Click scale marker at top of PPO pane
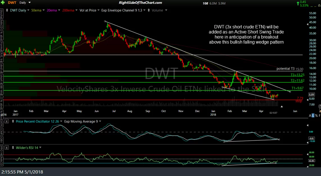Viewport: 321px width, 176px height. [308, 125]
